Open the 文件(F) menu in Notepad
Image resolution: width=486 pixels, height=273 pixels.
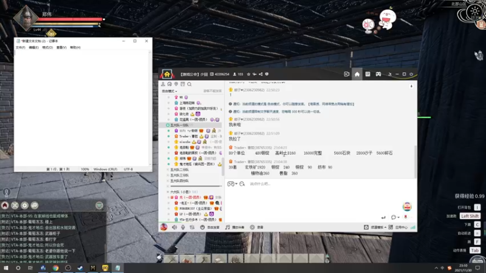click(x=21, y=47)
